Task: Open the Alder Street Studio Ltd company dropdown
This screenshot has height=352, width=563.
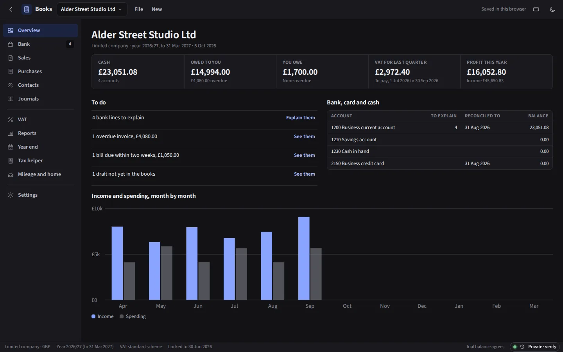Action: coord(92,9)
